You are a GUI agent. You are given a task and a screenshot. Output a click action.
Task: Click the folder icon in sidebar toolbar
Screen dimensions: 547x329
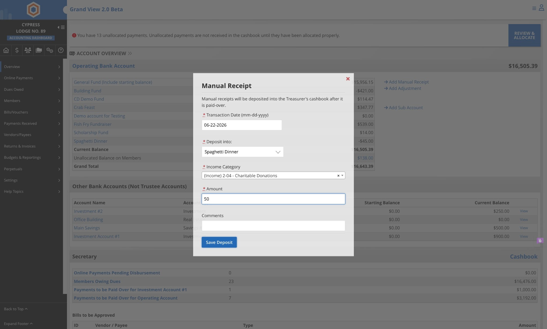point(39,50)
